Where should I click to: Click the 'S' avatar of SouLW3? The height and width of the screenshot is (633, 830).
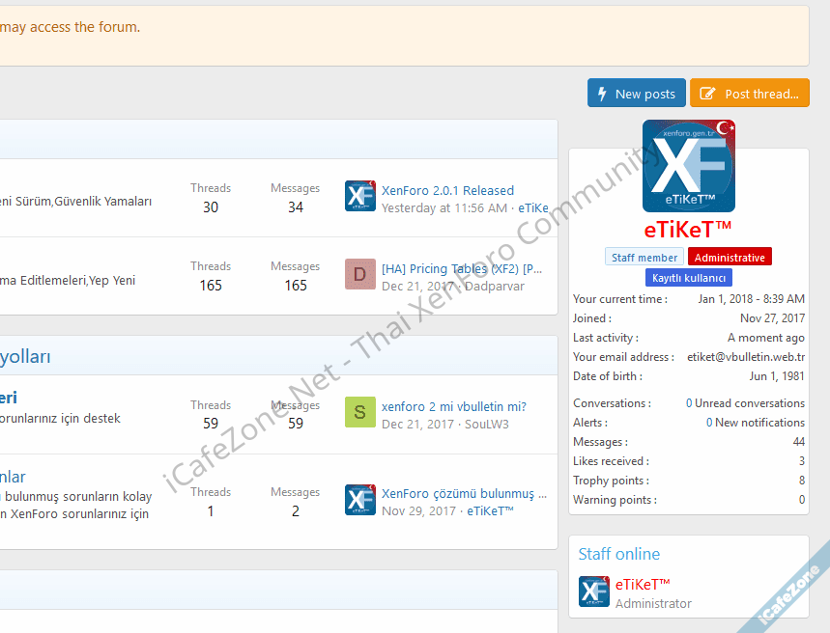point(359,413)
